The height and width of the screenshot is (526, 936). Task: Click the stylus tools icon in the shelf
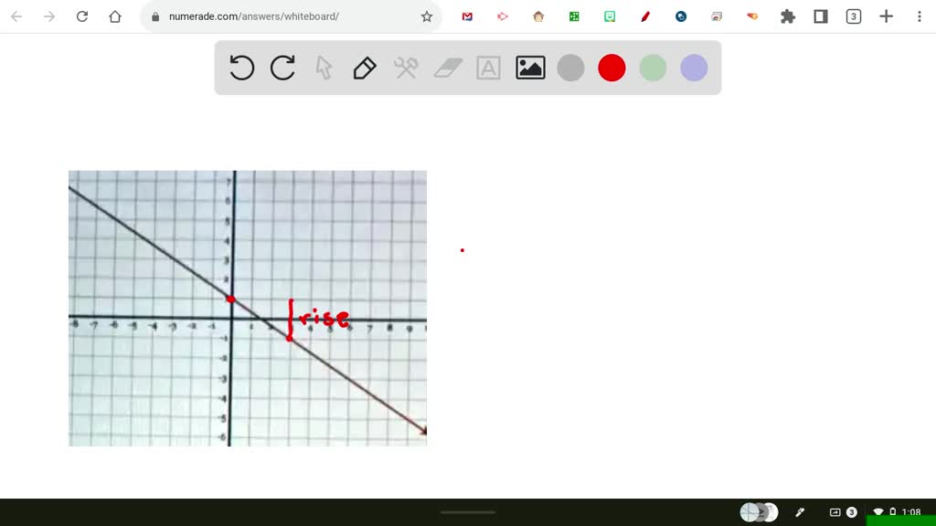pyautogui.click(x=799, y=511)
